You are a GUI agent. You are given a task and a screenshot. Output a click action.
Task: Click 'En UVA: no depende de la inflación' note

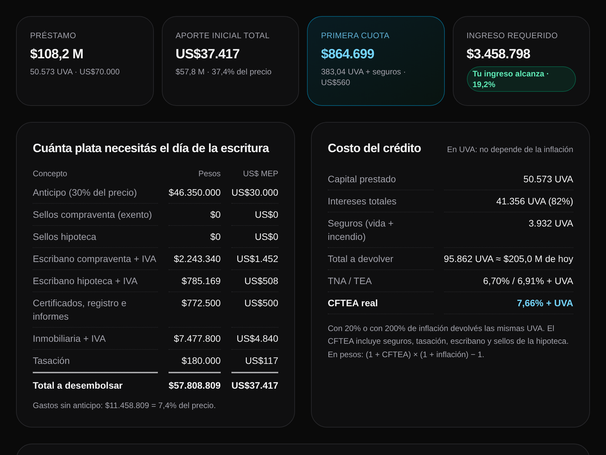click(x=510, y=149)
